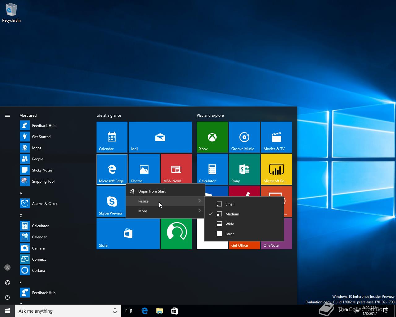Open the Calendar tile
396x317 pixels.
(112, 137)
